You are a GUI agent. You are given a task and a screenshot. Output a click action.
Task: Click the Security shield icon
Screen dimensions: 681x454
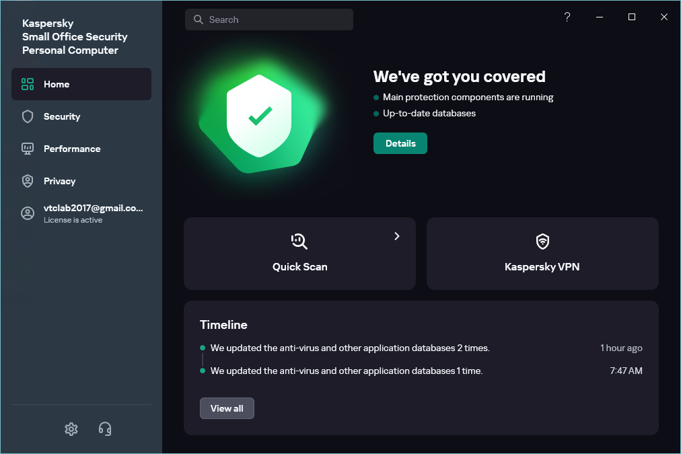(28, 116)
